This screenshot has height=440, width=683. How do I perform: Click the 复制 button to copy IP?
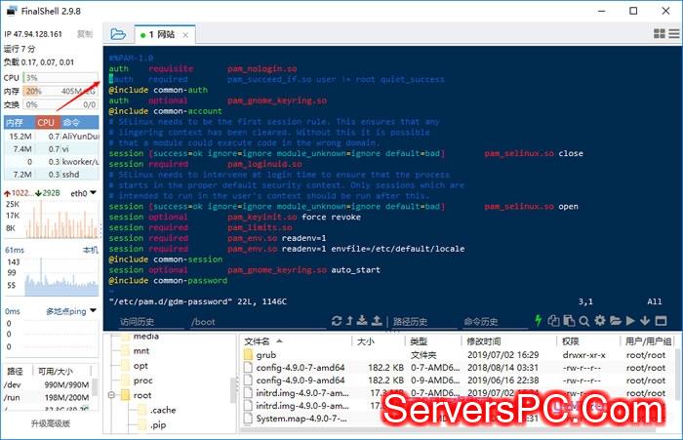point(85,33)
